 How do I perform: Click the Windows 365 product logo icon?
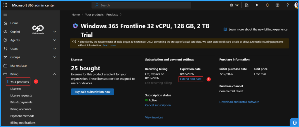coord(75,26)
